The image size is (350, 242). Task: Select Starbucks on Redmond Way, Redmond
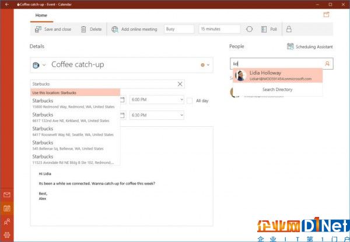[x=75, y=104]
